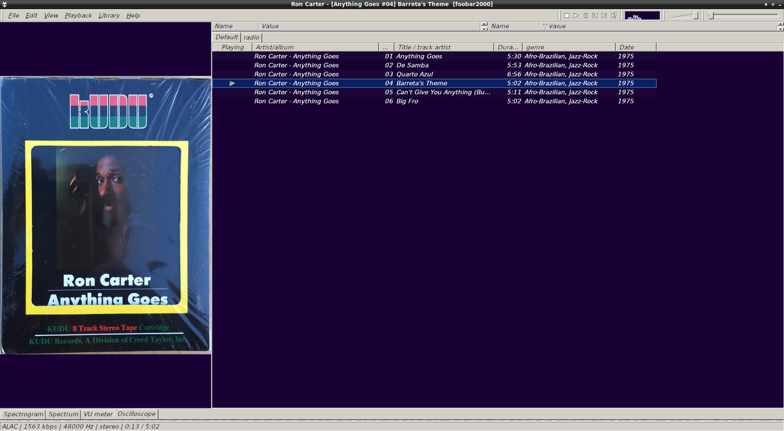Select track 03 Quarto Azul
The width and height of the screenshot is (784, 431).
434,74
